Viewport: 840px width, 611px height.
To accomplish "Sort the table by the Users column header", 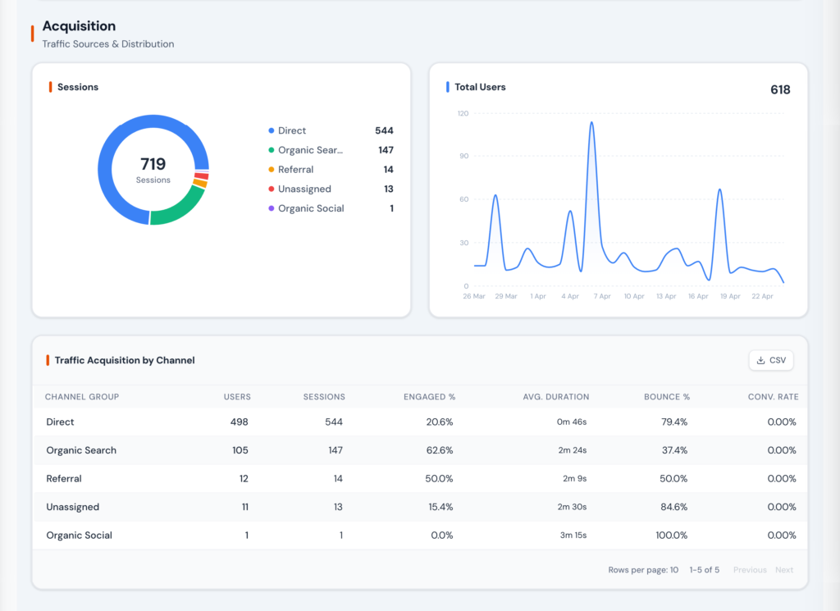I will 237,397.
